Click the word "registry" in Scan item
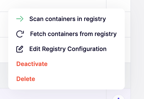Image resolution: width=144 pixels, height=99 pixels. click(95, 19)
